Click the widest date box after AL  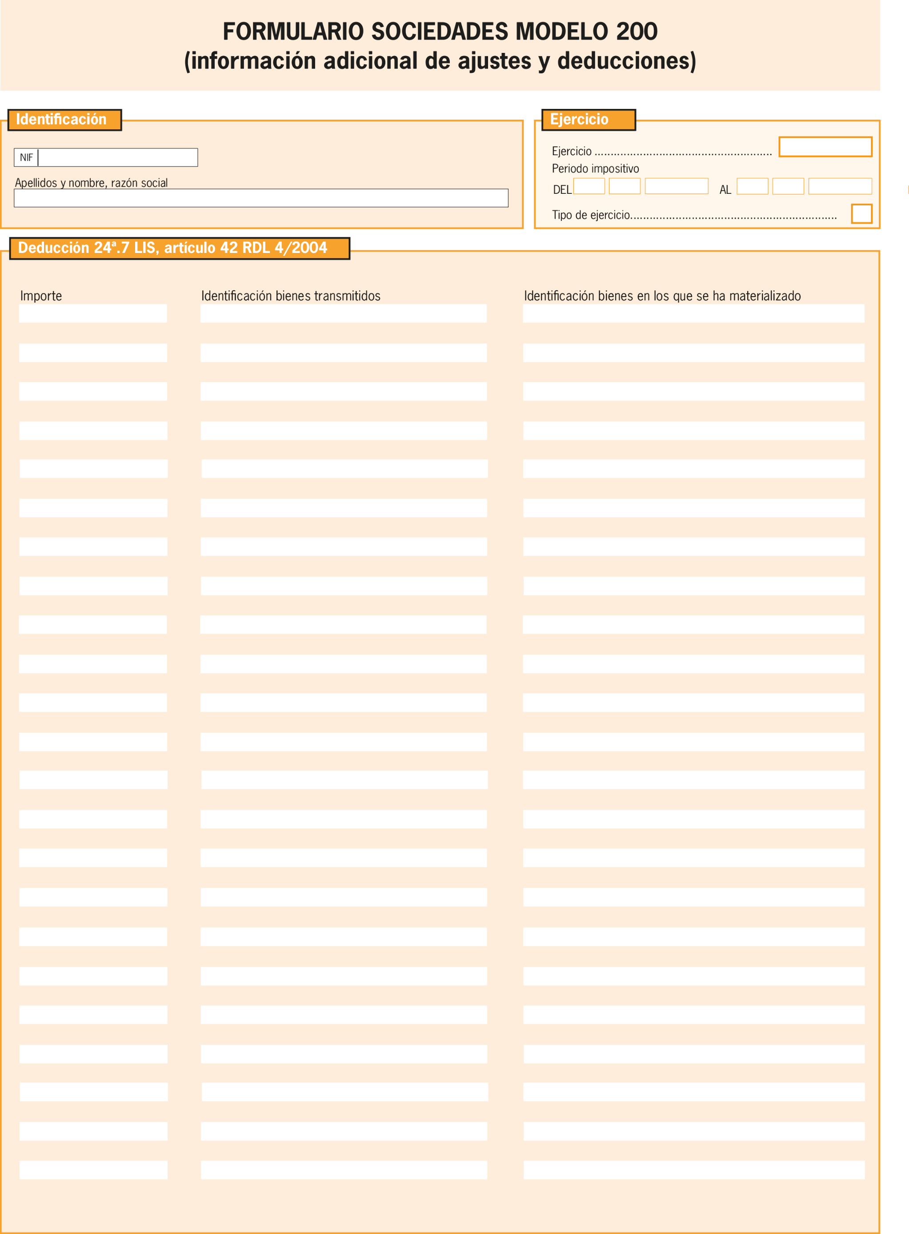840,186
